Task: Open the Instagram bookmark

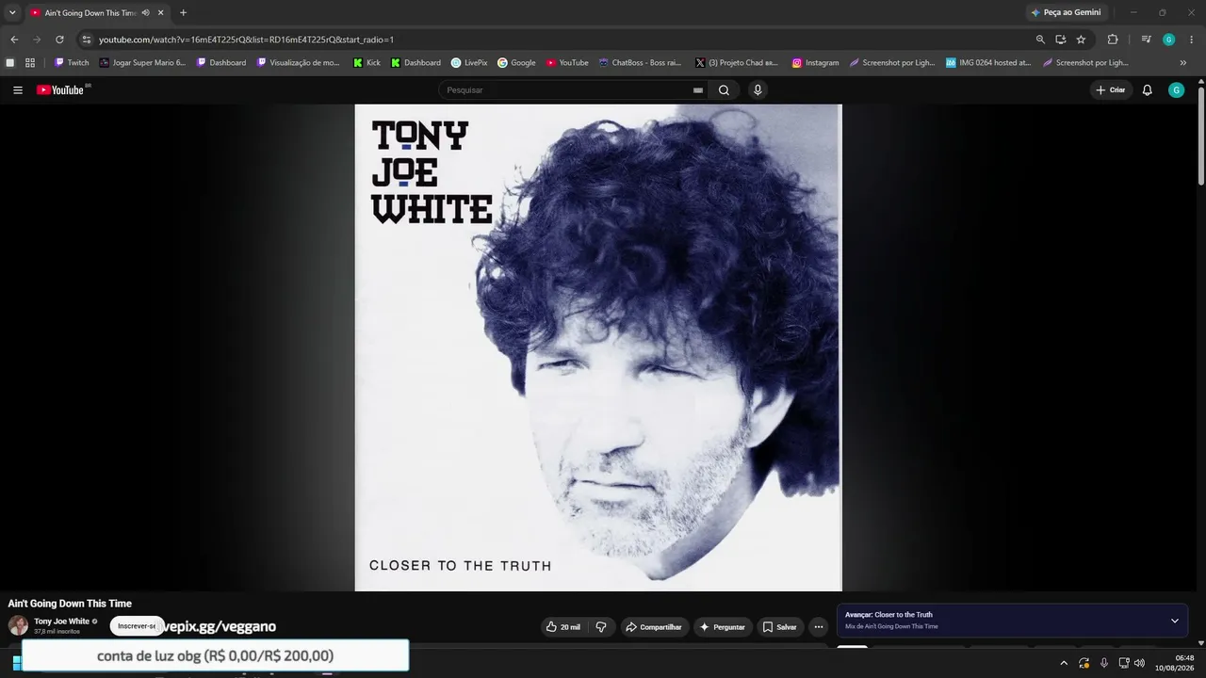Action: [x=815, y=63]
